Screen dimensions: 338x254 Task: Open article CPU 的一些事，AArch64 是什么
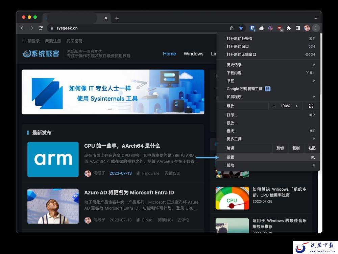tap(122, 146)
